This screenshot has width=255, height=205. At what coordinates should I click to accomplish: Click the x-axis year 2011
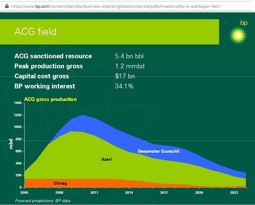pos(94,193)
